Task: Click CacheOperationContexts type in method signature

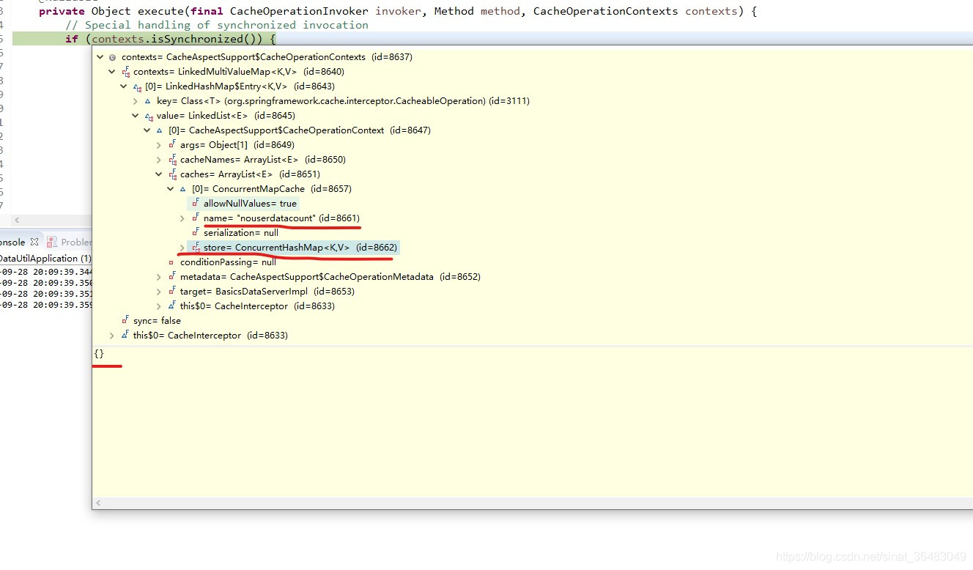Action: (x=606, y=11)
